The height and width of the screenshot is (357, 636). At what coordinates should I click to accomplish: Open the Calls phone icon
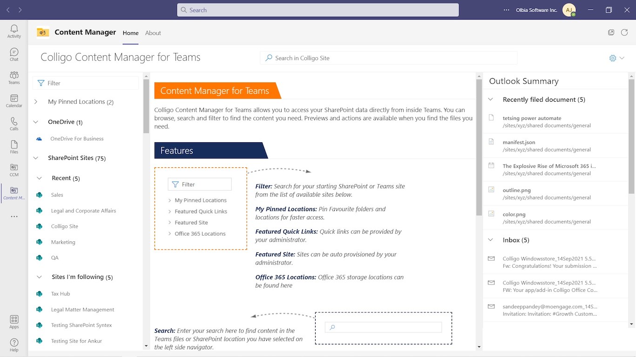[14, 124]
